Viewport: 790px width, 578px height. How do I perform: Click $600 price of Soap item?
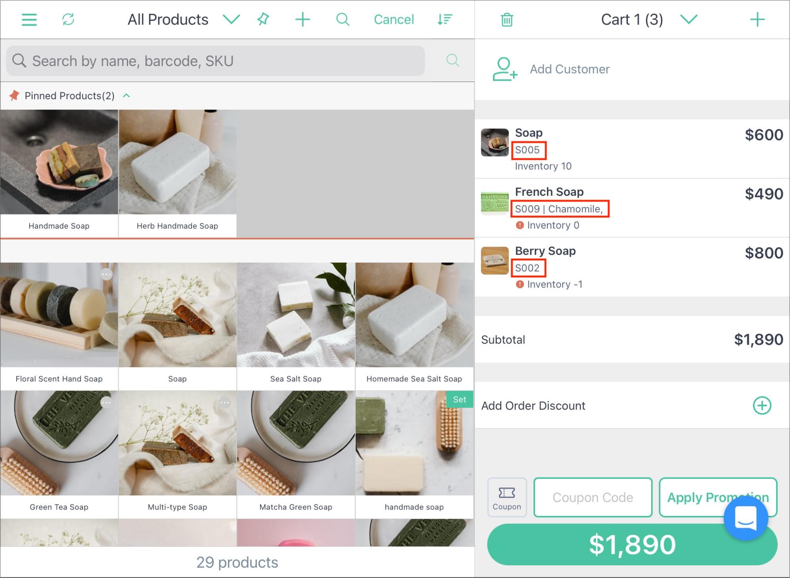pos(764,135)
